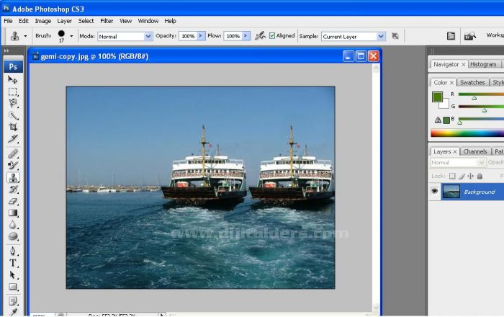Click the Ps logo atop the toolbox

(13, 66)
